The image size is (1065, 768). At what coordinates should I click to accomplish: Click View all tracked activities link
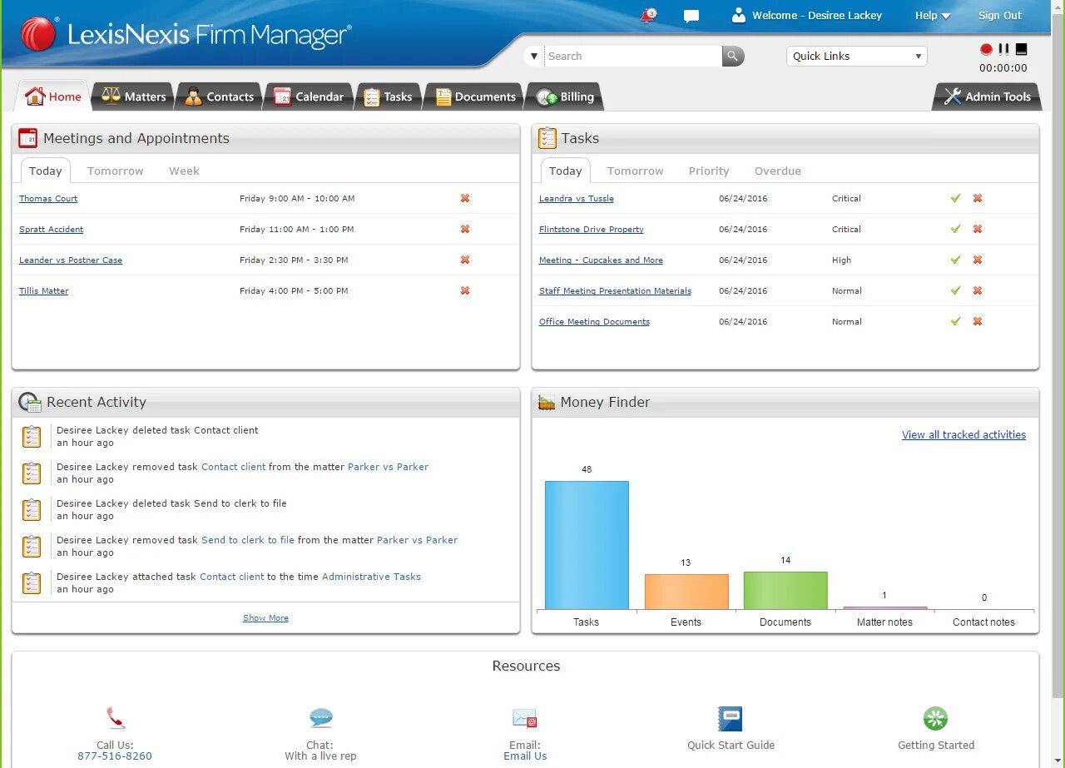pos(963,434)
